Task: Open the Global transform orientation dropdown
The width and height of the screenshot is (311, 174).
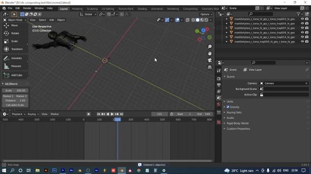Action: tap(88, 14)
